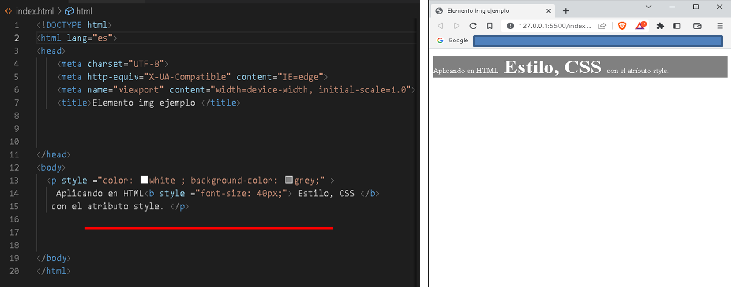The image size is (731, 287).
Task: Click the closing </body> tag
Action: tap(53, 258)
